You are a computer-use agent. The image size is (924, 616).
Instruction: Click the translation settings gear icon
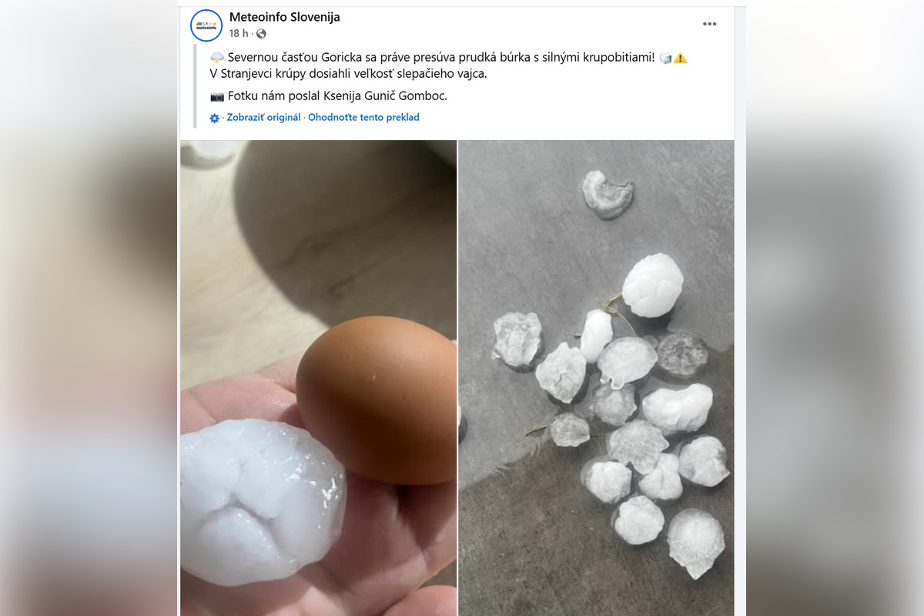tap(216, 117)
